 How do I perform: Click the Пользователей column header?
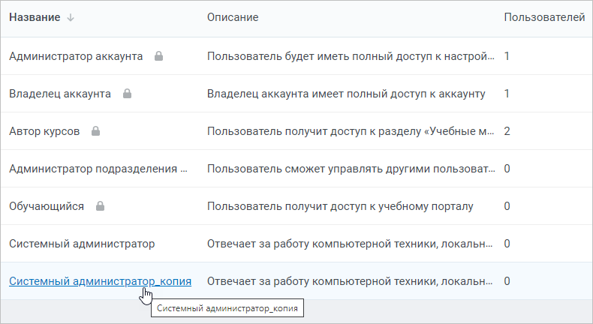(x=544, y=17)
